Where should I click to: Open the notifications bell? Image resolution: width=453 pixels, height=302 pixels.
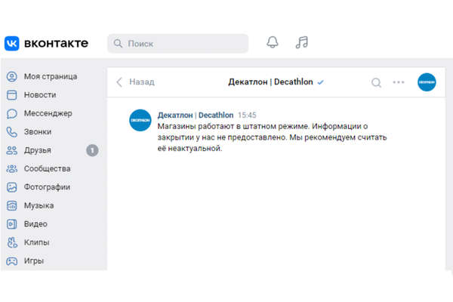(x=272, y=42)
